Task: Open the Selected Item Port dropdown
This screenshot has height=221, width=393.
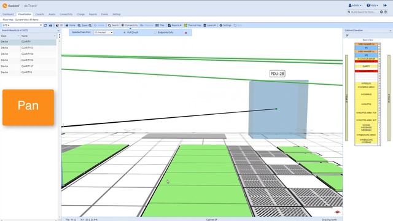Action: click(104, 33)
